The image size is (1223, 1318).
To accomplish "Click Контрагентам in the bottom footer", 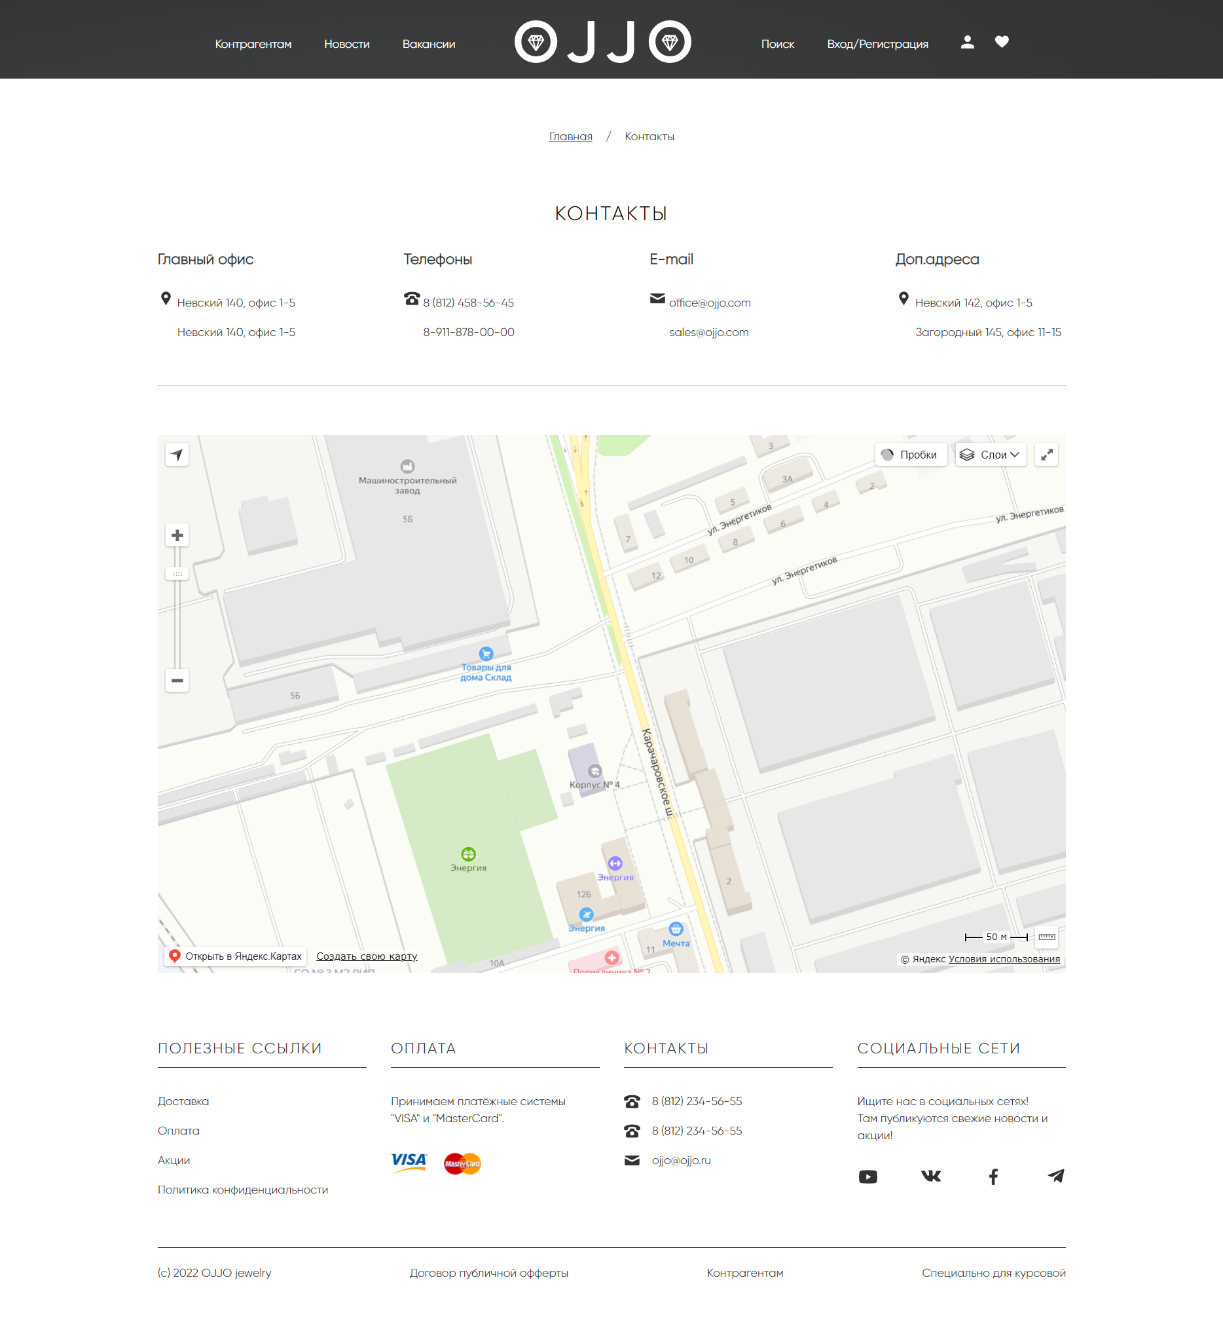I will pyautogui.click(x=745, y=1273).
